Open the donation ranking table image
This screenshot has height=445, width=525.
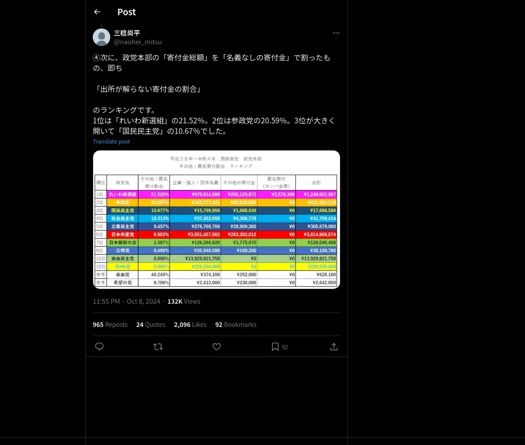click(x=217, y=220)
